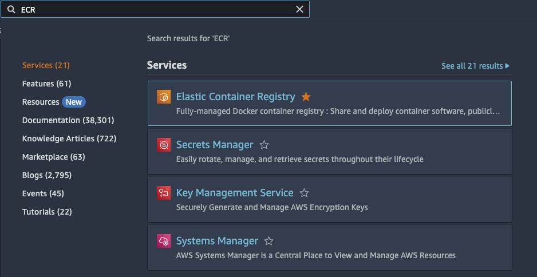Open Secrets Manager service link
The image size is (537, 277).
pyautogui.click(x=214, y=145)
